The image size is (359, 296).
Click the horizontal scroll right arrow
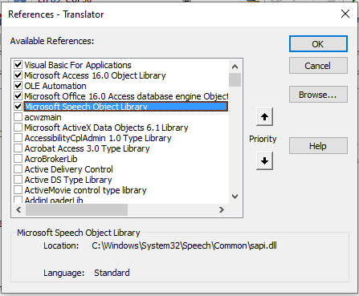222,210
